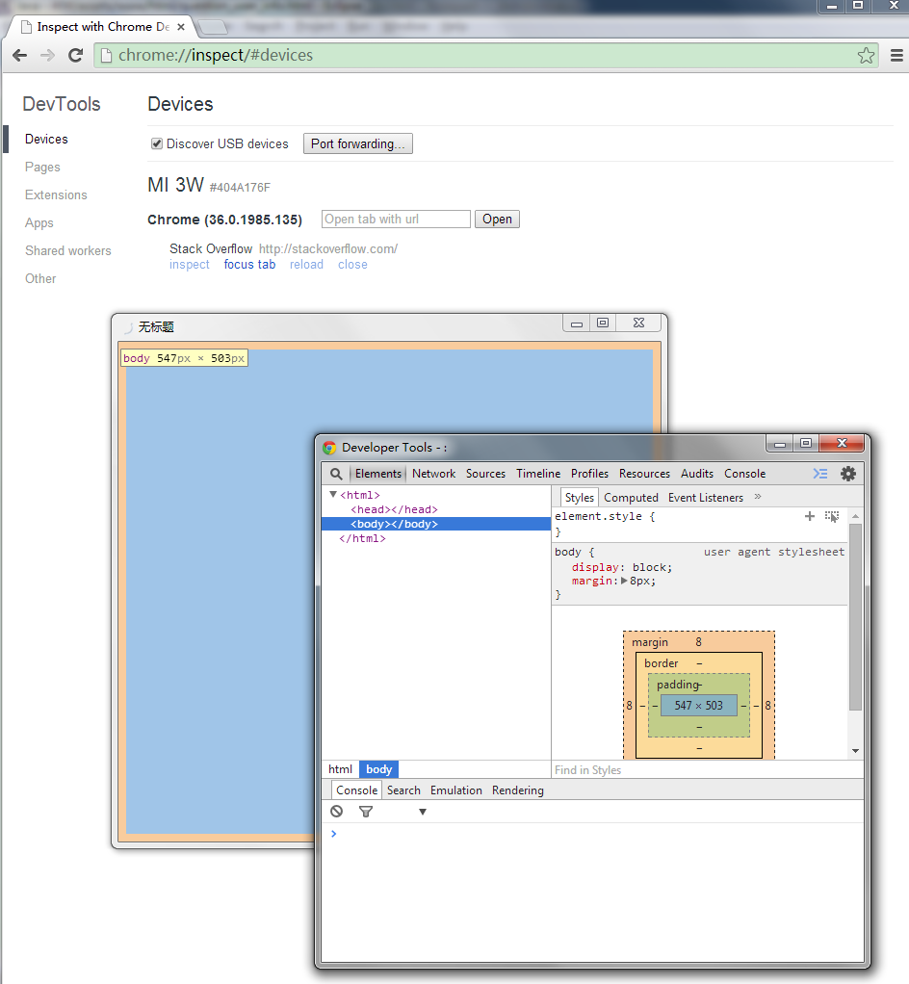Switch to the Network panel tab
This screenshot has width=909, height=984.
pos(433,474)
